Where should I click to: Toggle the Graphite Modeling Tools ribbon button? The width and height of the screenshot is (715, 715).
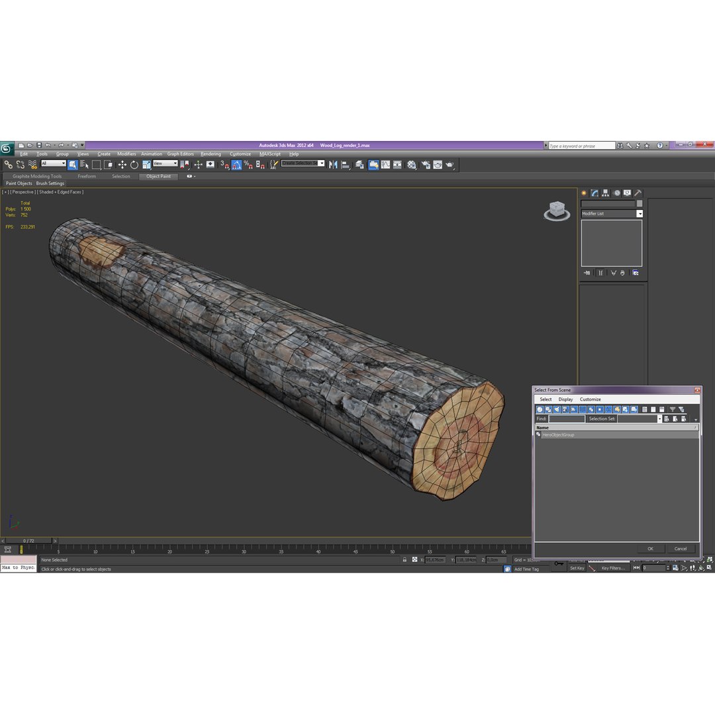(373, 165)
